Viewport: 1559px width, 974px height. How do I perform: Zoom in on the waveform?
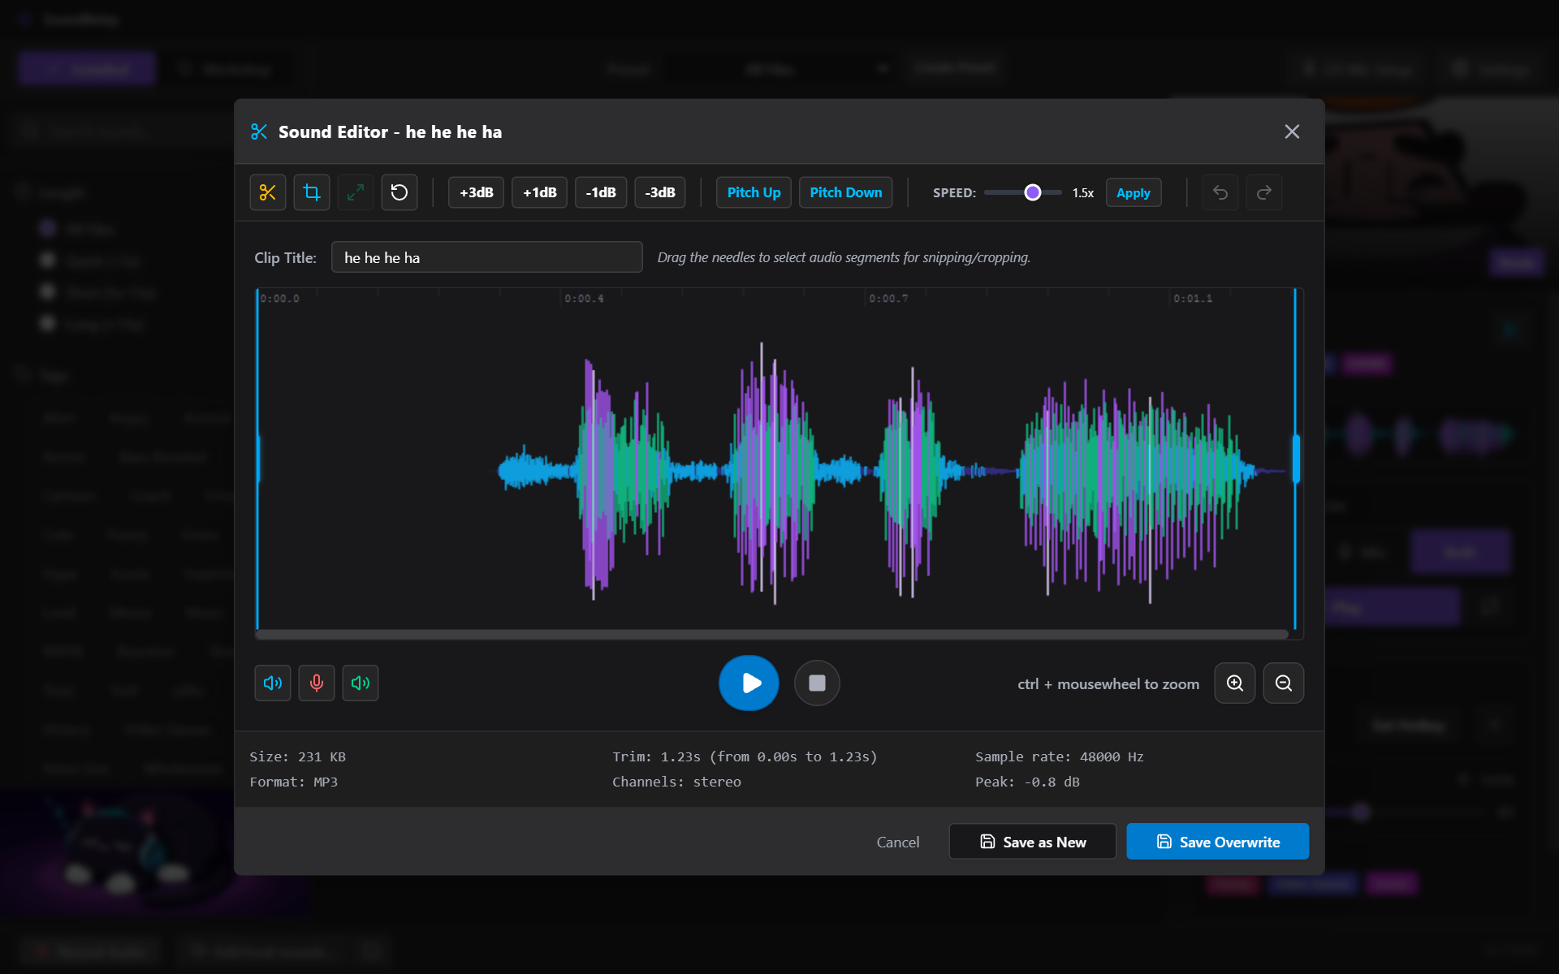(1234, 683)
